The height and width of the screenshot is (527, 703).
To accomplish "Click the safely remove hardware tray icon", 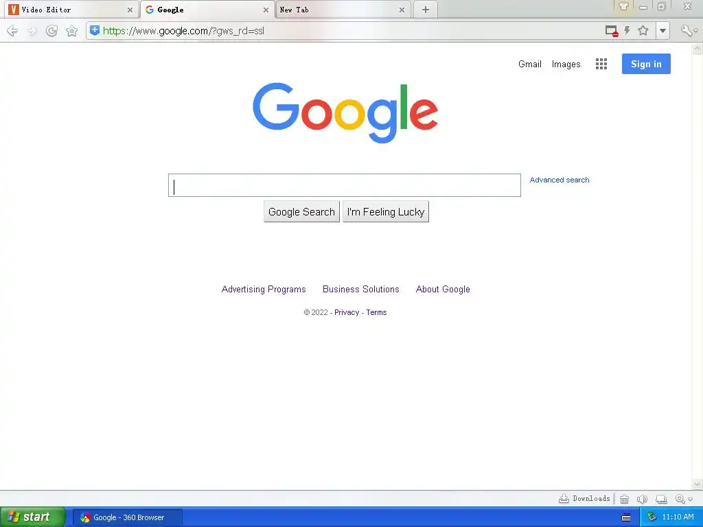I will 652,517.
